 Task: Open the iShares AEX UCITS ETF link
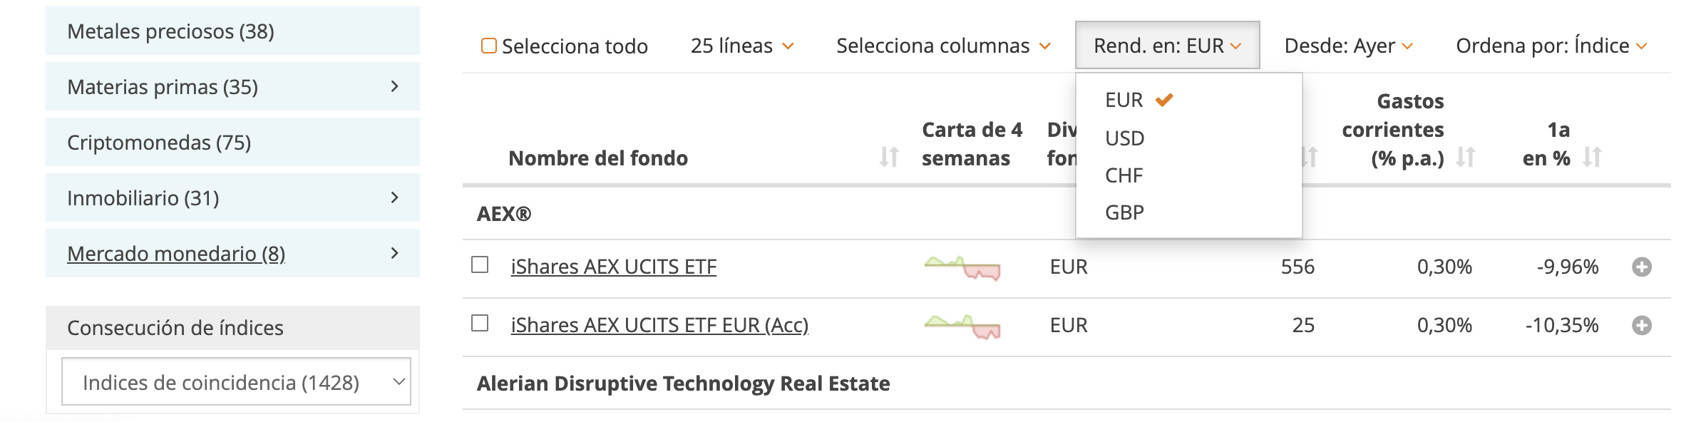(613, 267)
